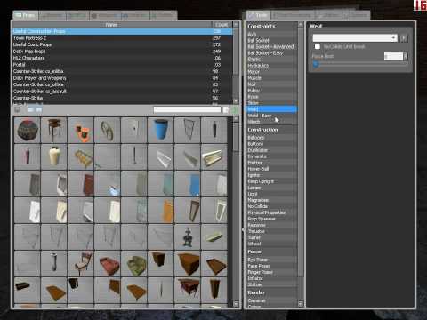Spawn the orange door prop
This screenshot has width=427, height=320.
tap(161, 210)
